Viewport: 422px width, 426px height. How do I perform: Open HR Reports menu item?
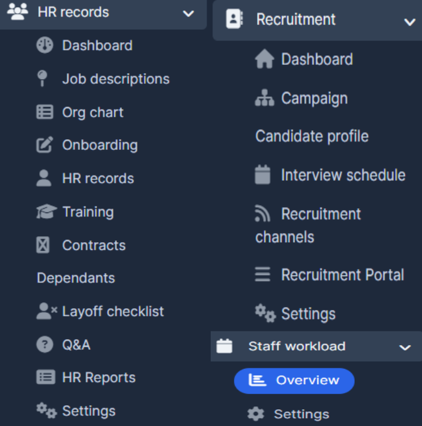pos(98,377)
